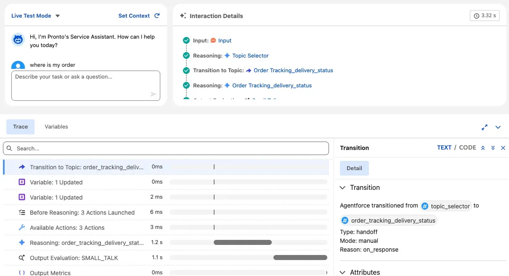Image resolution: width=509 pixels, height=276 pixels.
Task: Click the expand all double-chevron down icon
Action: tap(493, 148)
